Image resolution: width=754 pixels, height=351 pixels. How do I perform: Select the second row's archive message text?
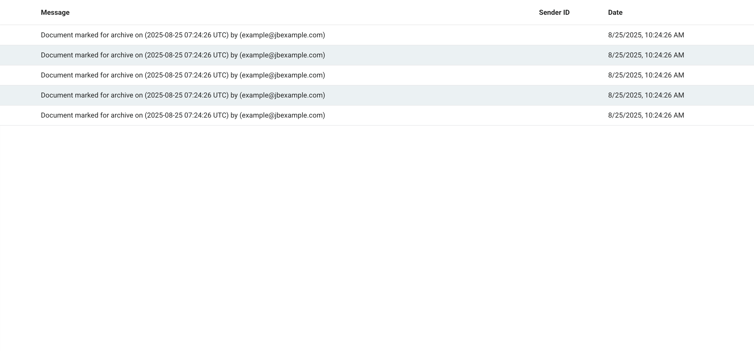point(183,55)
